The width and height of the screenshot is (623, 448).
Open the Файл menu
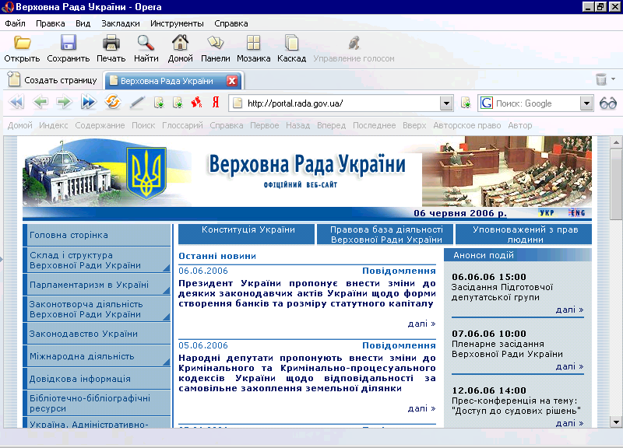click(x=15, y=23)
